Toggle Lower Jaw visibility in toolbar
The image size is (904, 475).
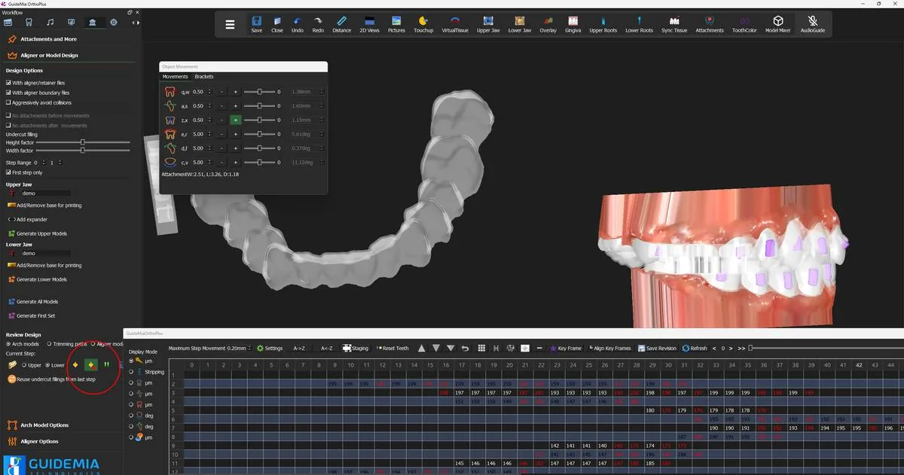[x=520, y=23]
